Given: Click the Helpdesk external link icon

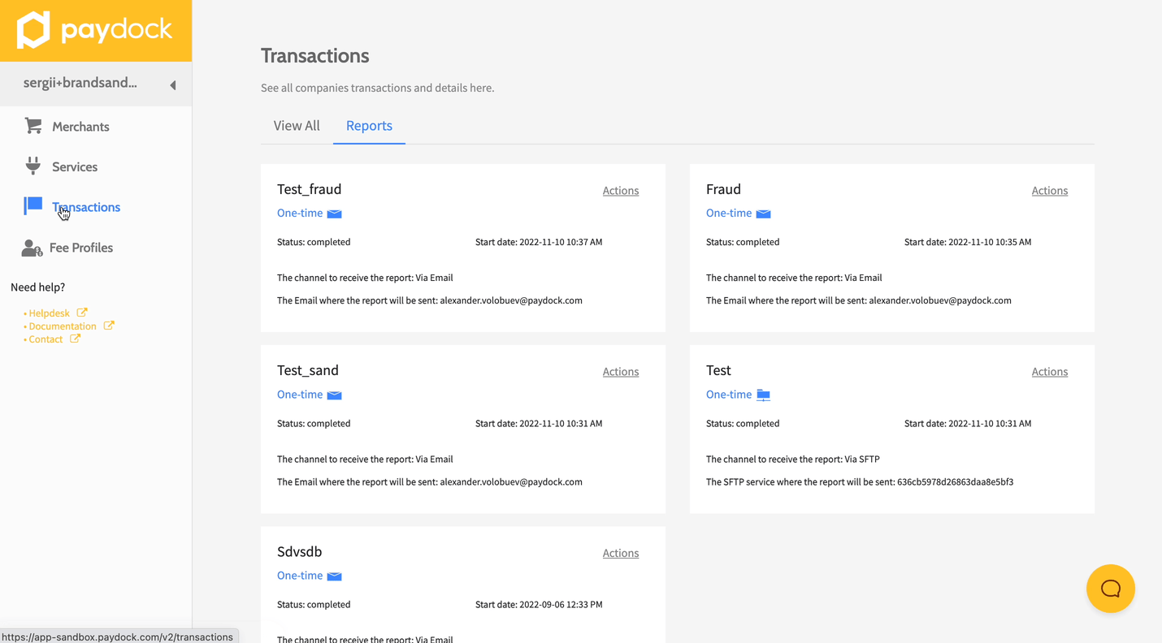Looking at the screenshot, I should [x=82, y=313].
